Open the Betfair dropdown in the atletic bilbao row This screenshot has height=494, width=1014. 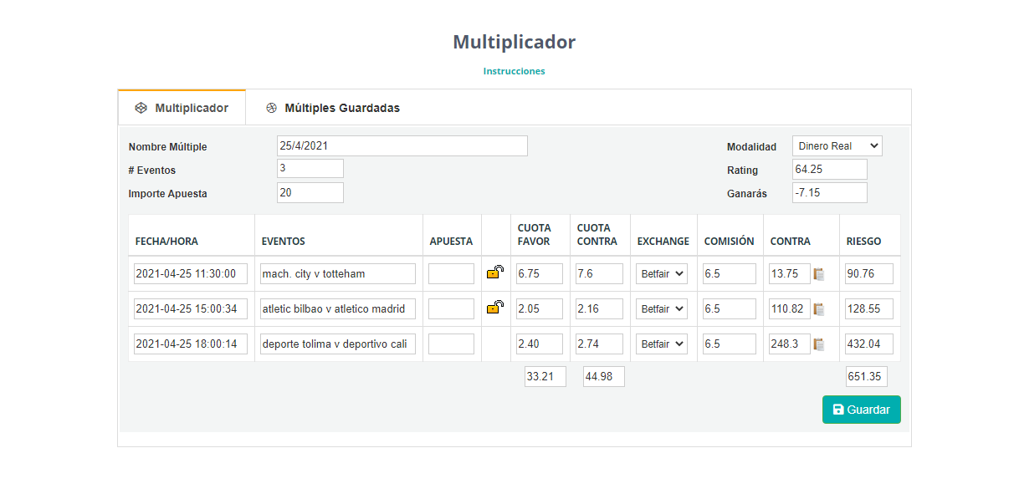(x=662, y=308)
